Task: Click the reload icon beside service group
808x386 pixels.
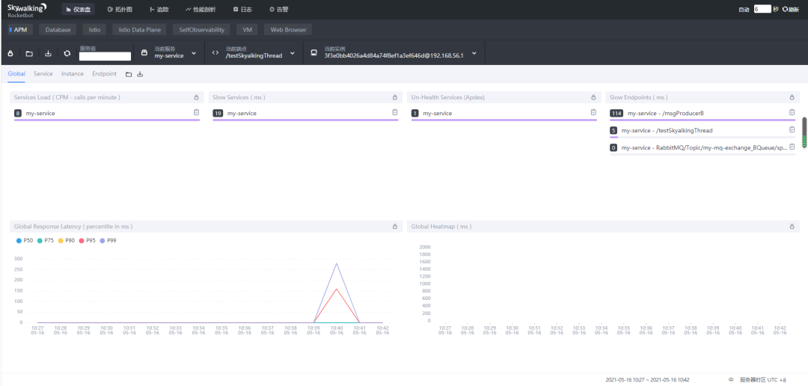Action: click(67, 53)
